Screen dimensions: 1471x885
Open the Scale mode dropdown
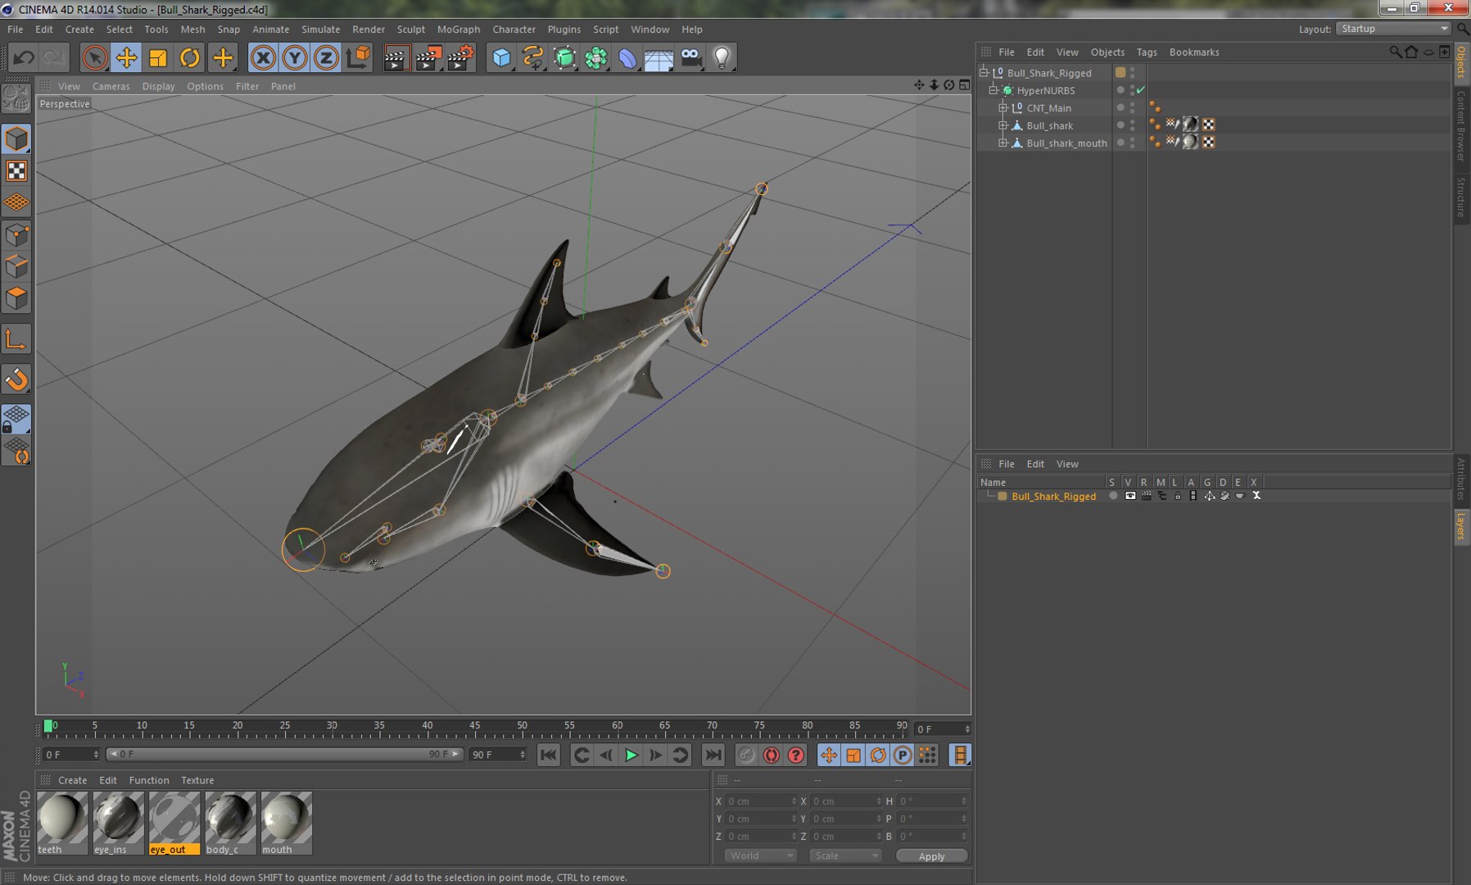tap(845, 855)
